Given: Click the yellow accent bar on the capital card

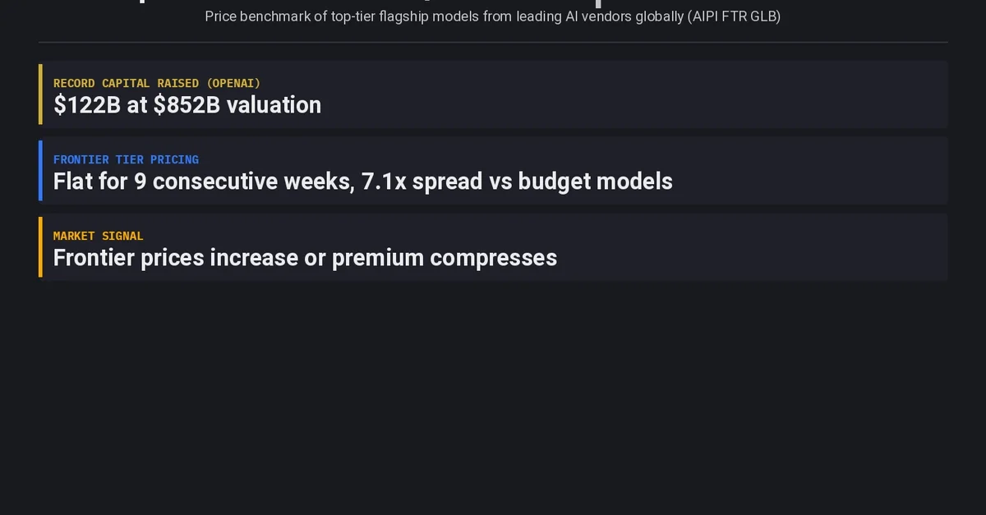Looking at the screenshot, I should (x=40, y=94).
